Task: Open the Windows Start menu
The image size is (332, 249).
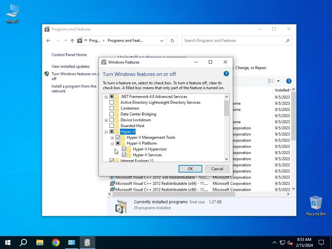Action: 8,243
